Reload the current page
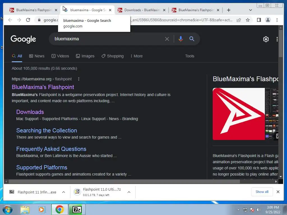The width and height of the screenshot is (287, 215). point(28,20)
